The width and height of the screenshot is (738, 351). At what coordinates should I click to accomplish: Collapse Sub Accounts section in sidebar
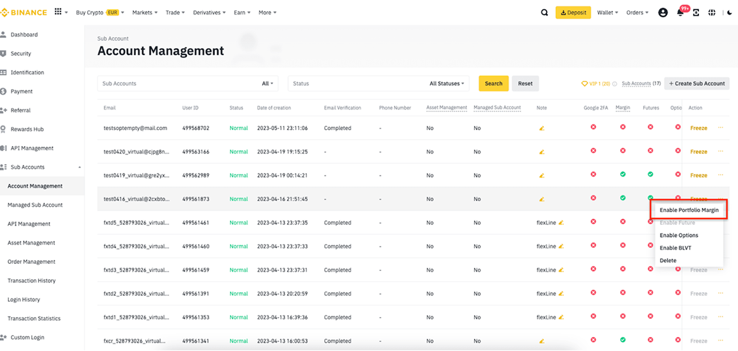[79, 167]
